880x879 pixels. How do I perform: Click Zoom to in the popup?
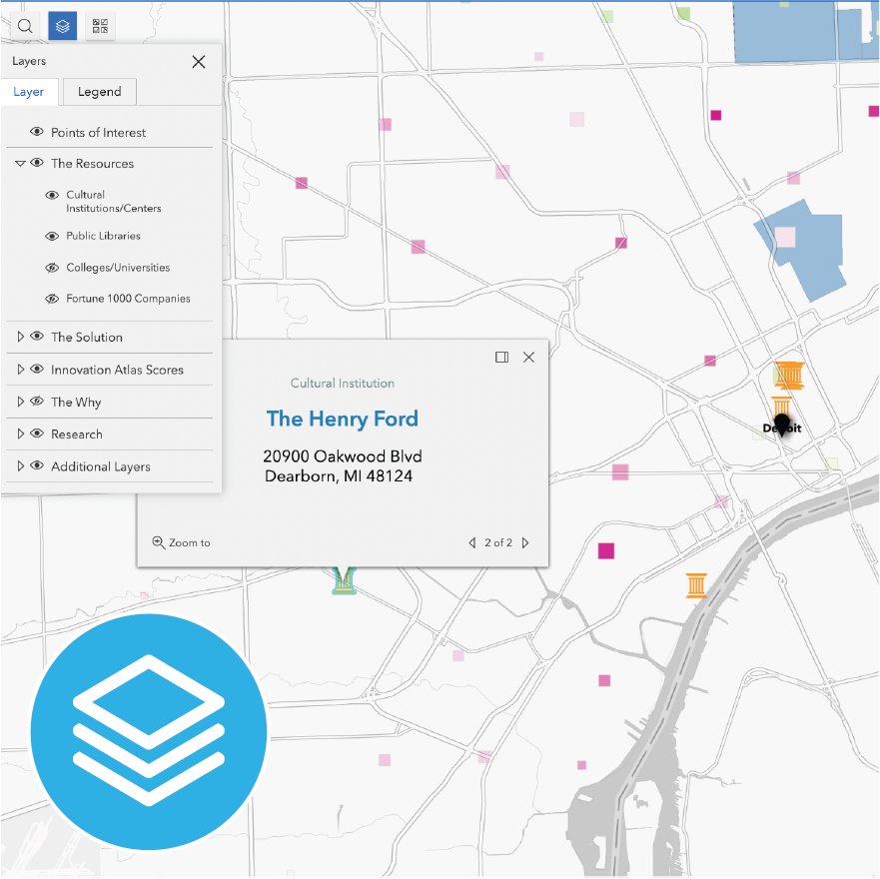[x=181, y=542]
